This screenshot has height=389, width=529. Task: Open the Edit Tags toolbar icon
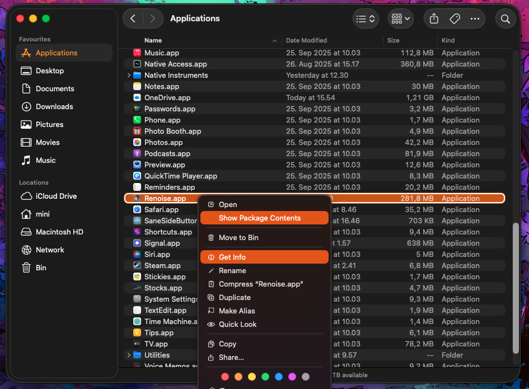[x=455, y=18]
